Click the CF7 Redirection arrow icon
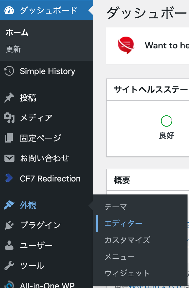Screen dimensions: 189x288 9,178
